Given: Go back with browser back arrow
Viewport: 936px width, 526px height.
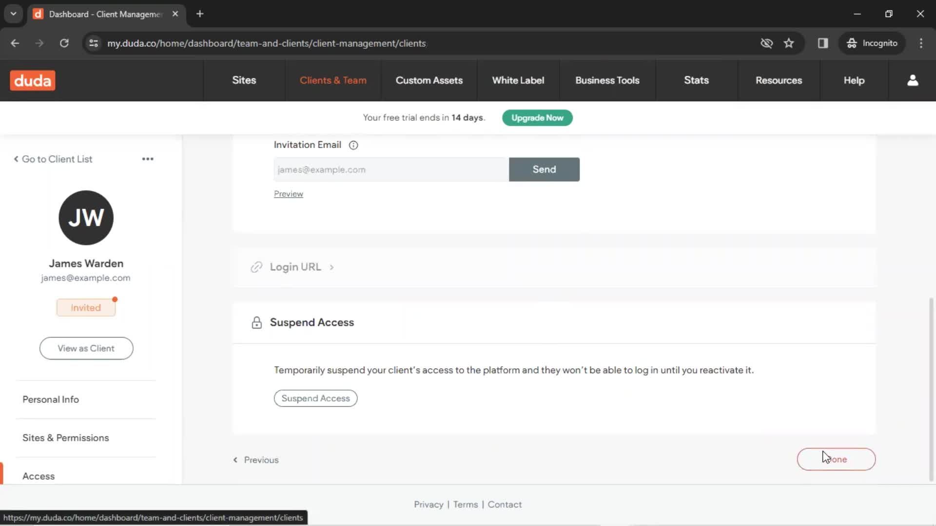Looking at the screenshot, I should [x=15, y=43].
